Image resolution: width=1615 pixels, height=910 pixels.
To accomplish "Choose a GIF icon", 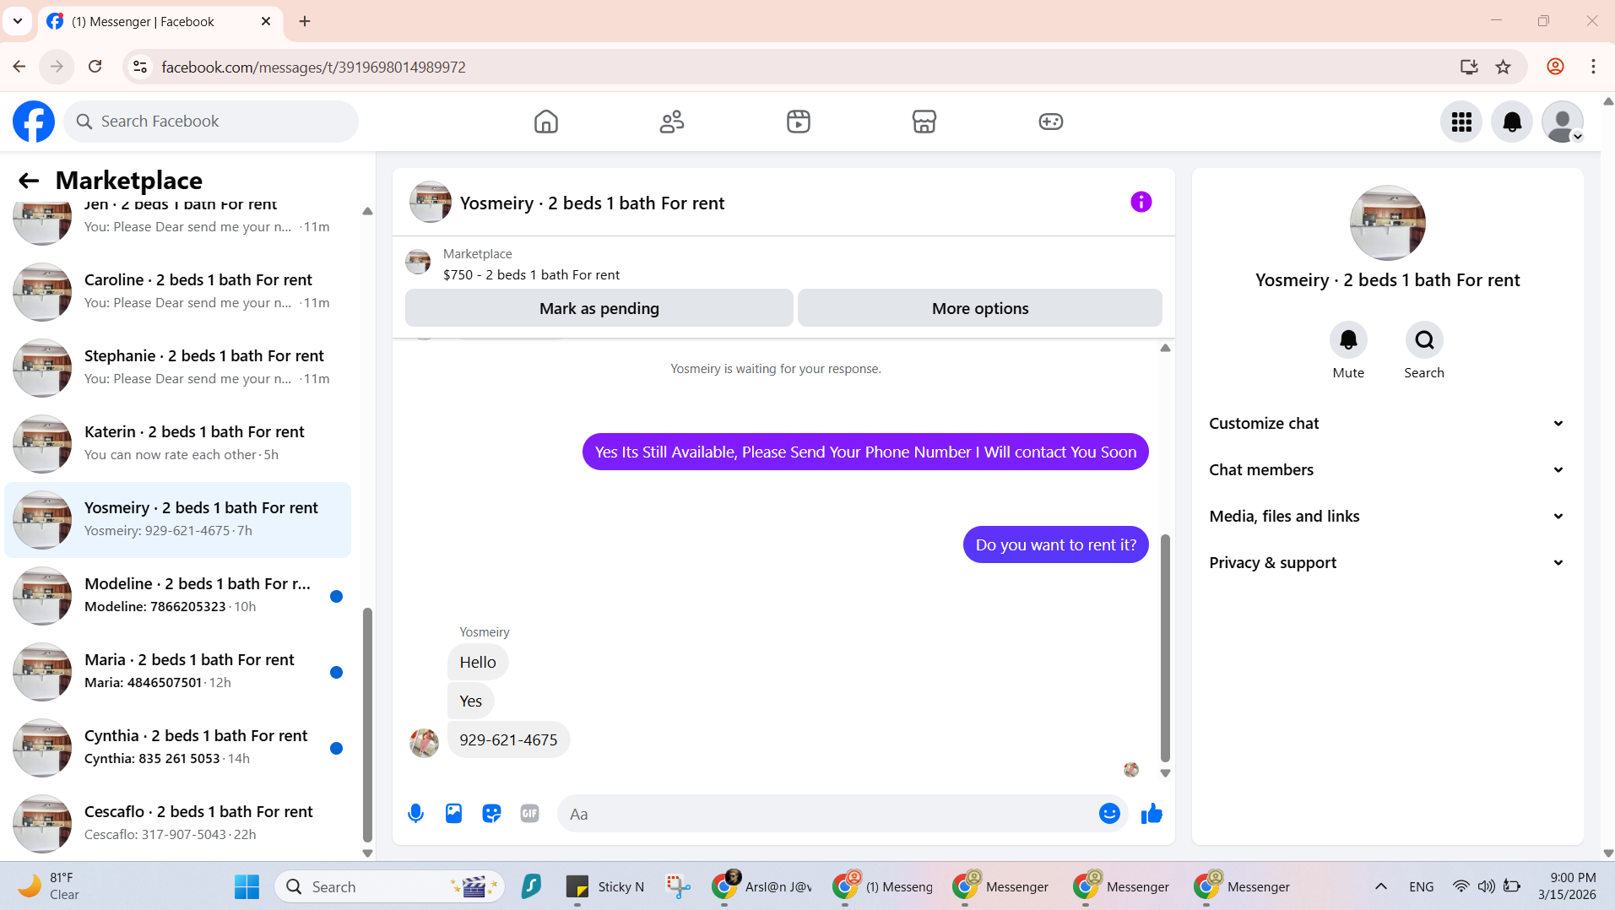I will (x=529, y=814).
